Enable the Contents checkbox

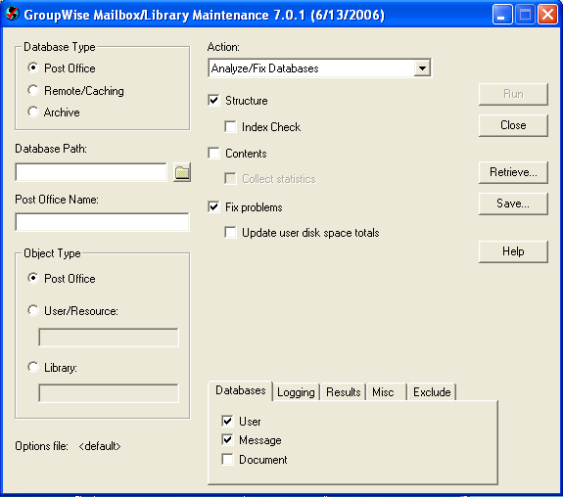[x=213, y=154]
